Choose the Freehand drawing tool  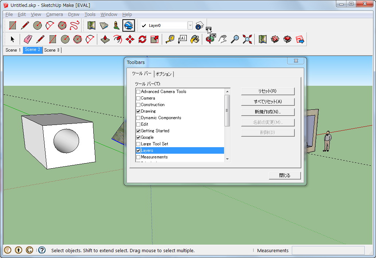[x=74, y=25]
